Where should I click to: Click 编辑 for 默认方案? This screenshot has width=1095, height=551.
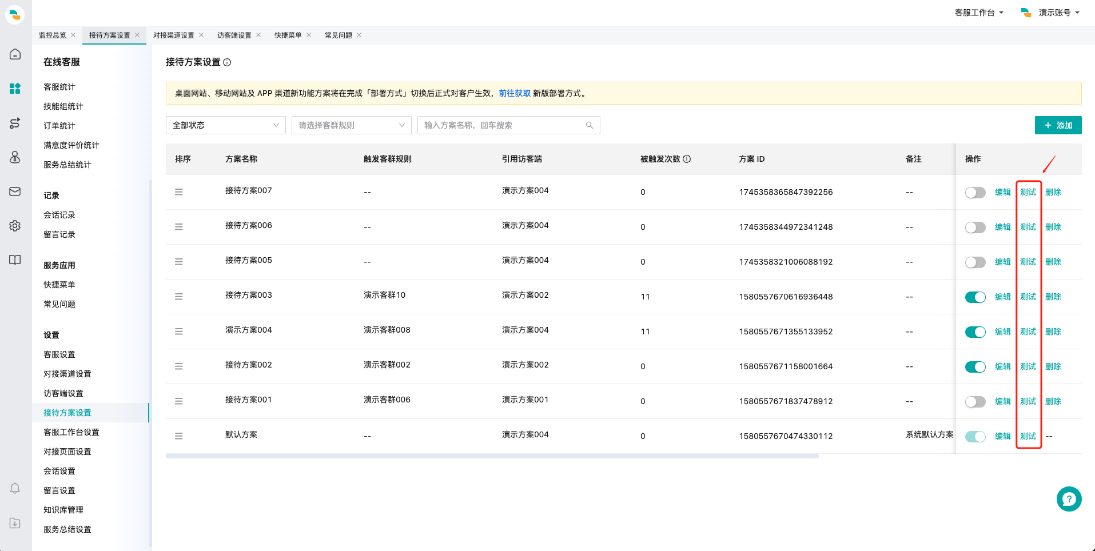coord(1003,436)
